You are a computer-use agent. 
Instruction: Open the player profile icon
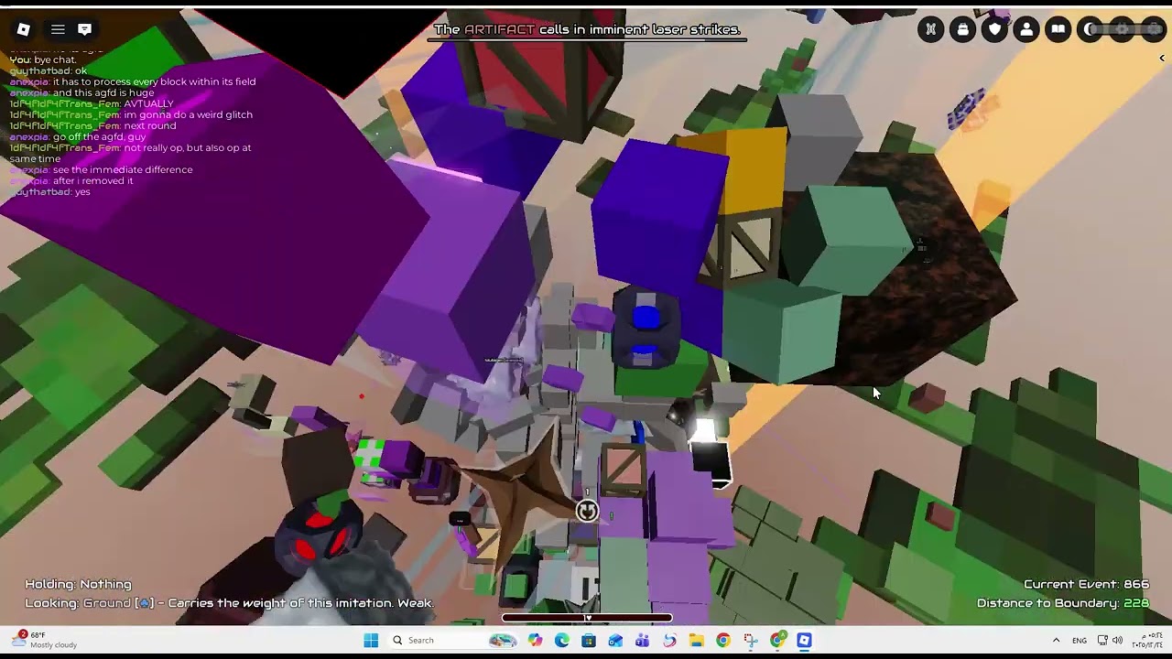click(x=1026, y=29)
